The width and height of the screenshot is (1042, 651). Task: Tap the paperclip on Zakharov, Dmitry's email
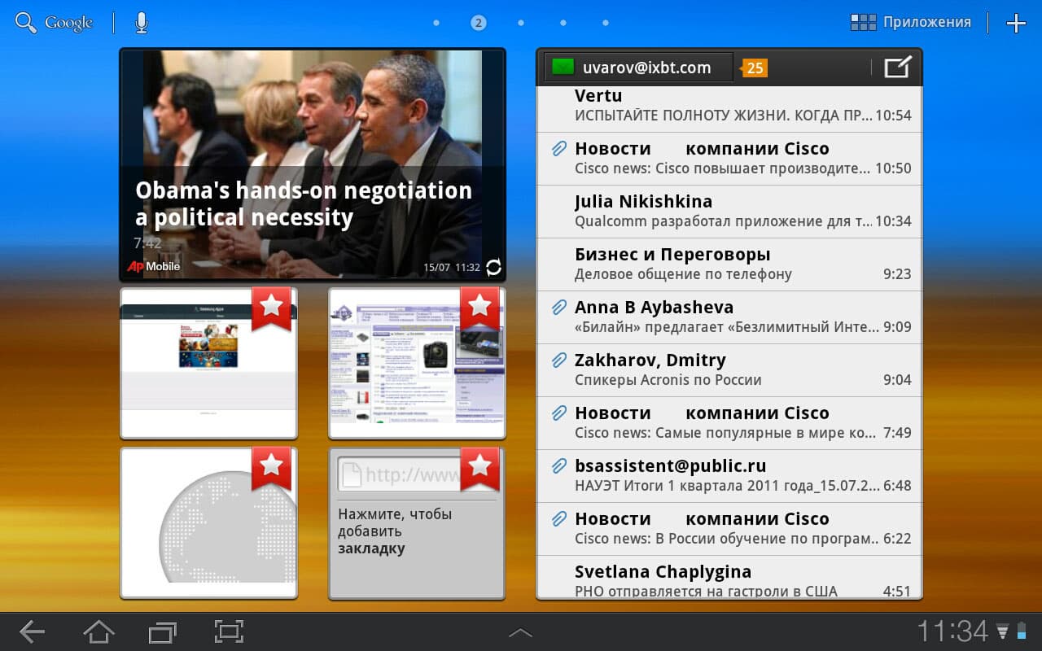(x=558, y=360)
